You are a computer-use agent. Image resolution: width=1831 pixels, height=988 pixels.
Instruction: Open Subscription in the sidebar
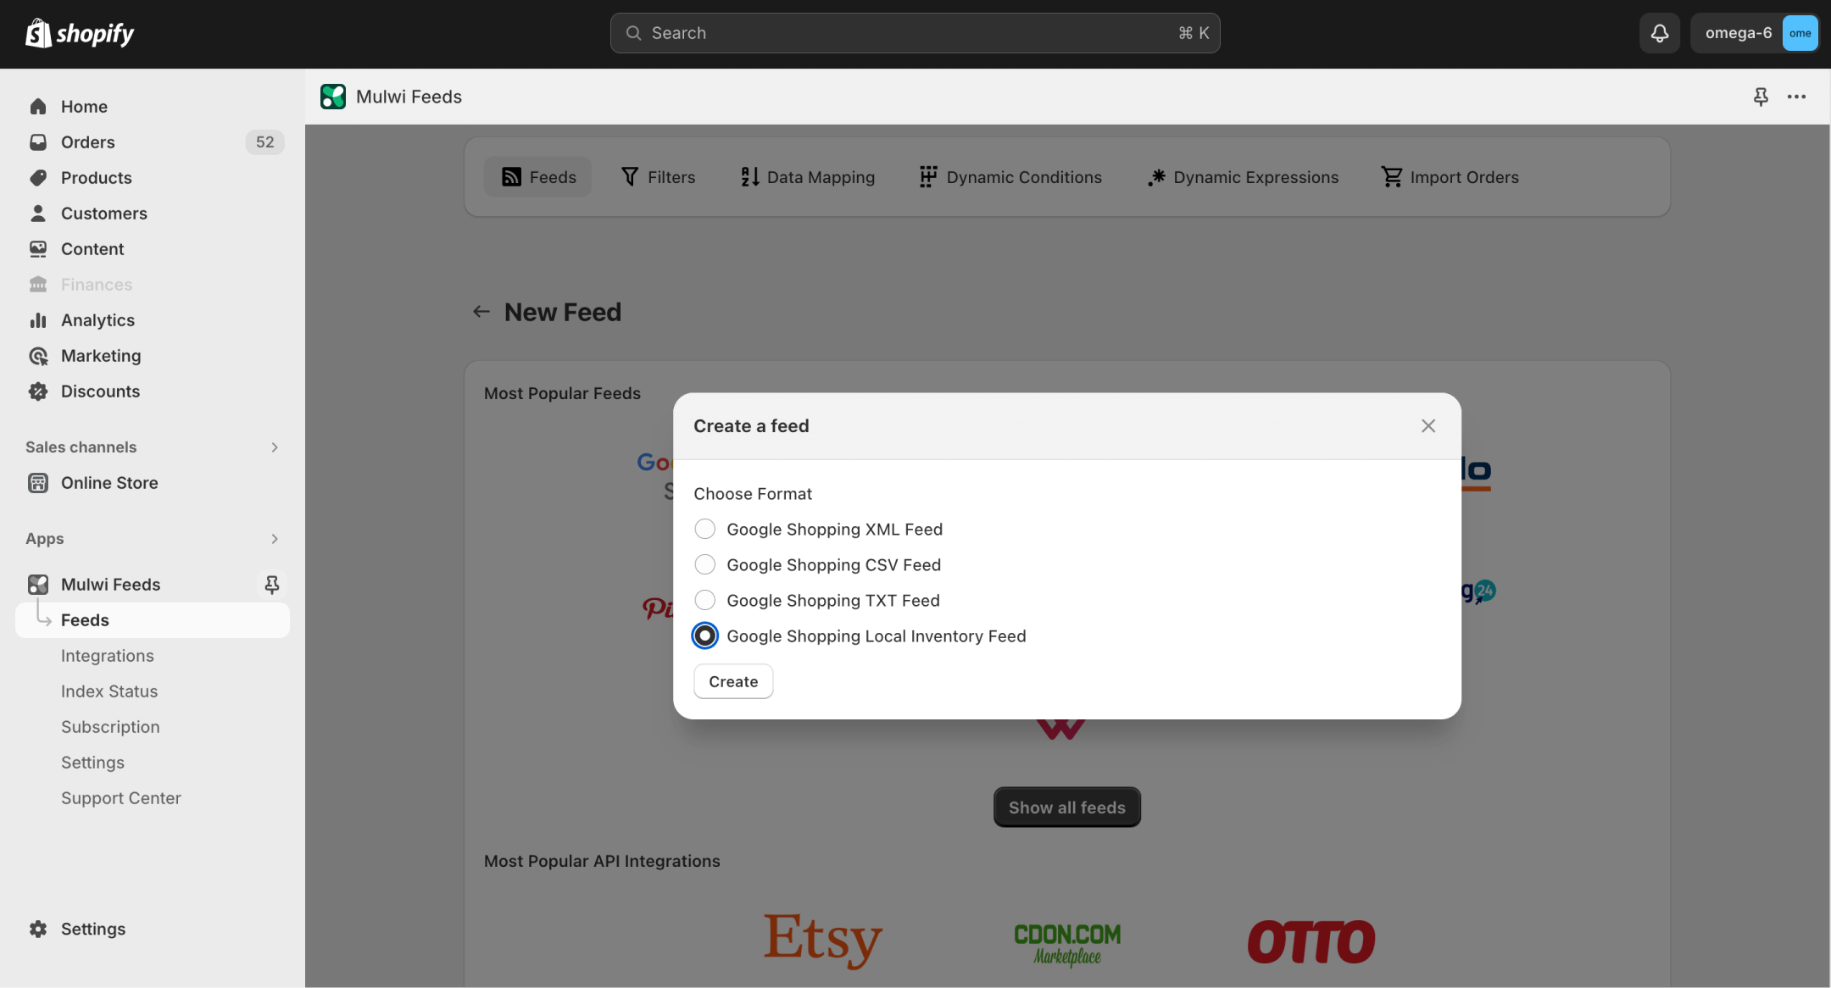click(x=110, y=727)
